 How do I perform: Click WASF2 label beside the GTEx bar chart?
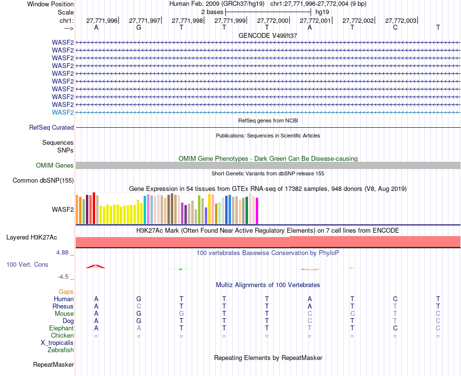[63, 209]
